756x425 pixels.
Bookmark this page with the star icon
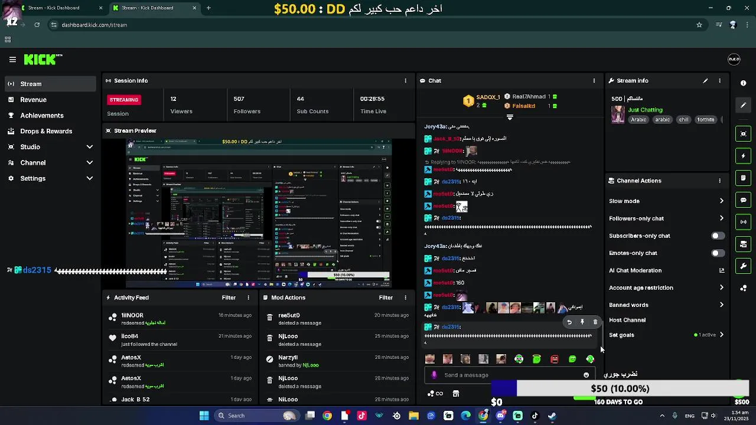pos(699,25)
